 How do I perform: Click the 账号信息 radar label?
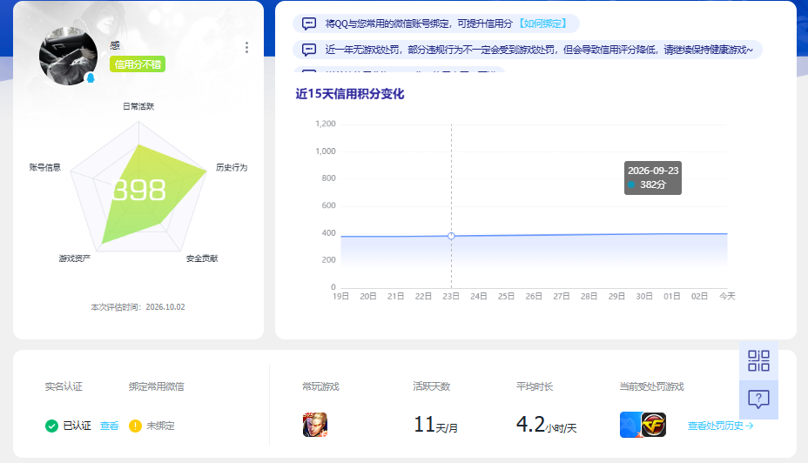[44, 167]
